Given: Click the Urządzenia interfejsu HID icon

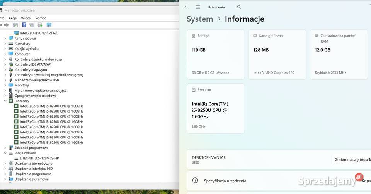Looking at the screenshot, I should pyautogui.click(x=11, y=169).
